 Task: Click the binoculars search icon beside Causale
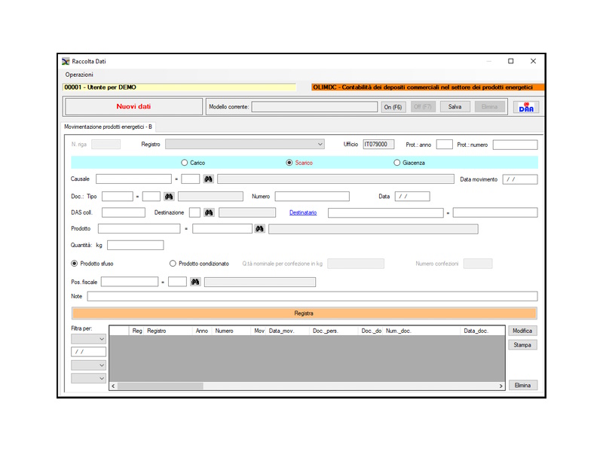coord(209,179)
